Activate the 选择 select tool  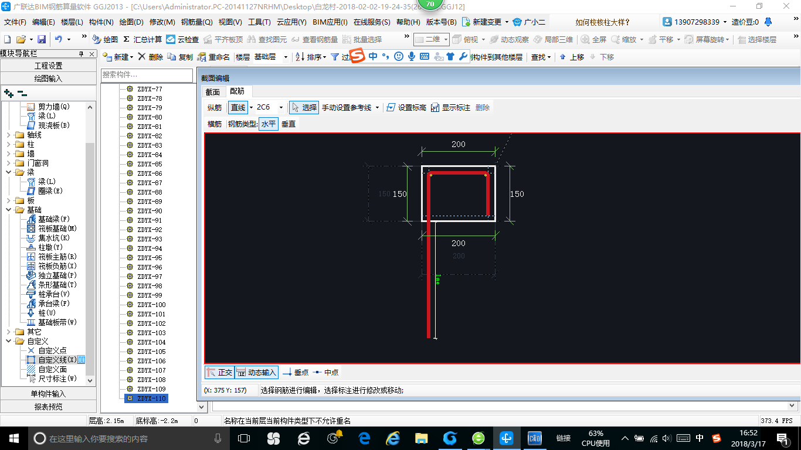pyautogui.click(x=304, y=107)
